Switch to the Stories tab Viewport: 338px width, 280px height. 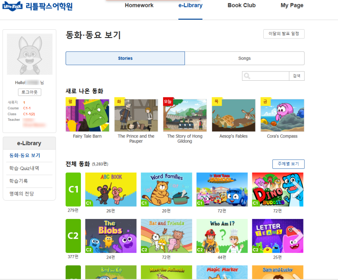[125, 58]
